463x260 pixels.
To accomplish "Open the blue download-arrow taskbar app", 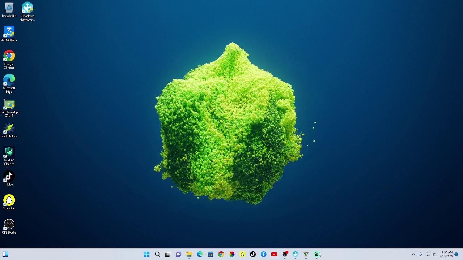I will click(x=296, y=254).
